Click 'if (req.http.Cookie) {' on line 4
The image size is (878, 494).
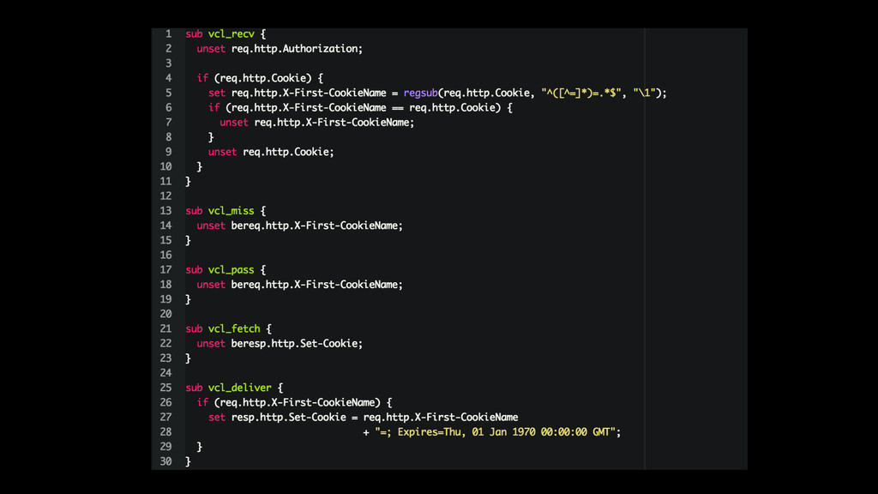pos(260,78)
